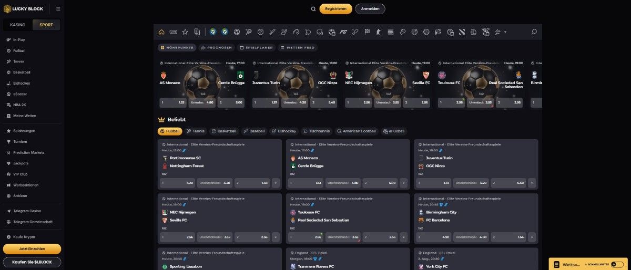Screen dimensions: 631x270
Task: Click Kaufen Sie $LBLOCK button
Action: click(32, 262)
